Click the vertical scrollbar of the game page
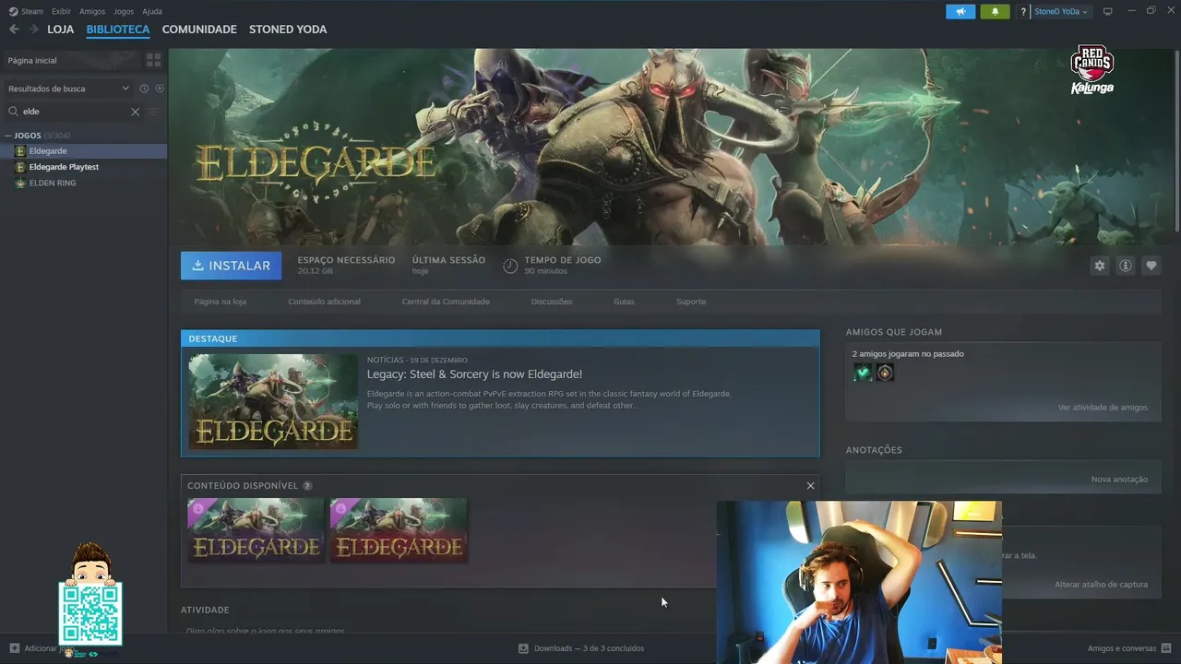This screenshot has width=1181, height=664. pos(1176,138)
